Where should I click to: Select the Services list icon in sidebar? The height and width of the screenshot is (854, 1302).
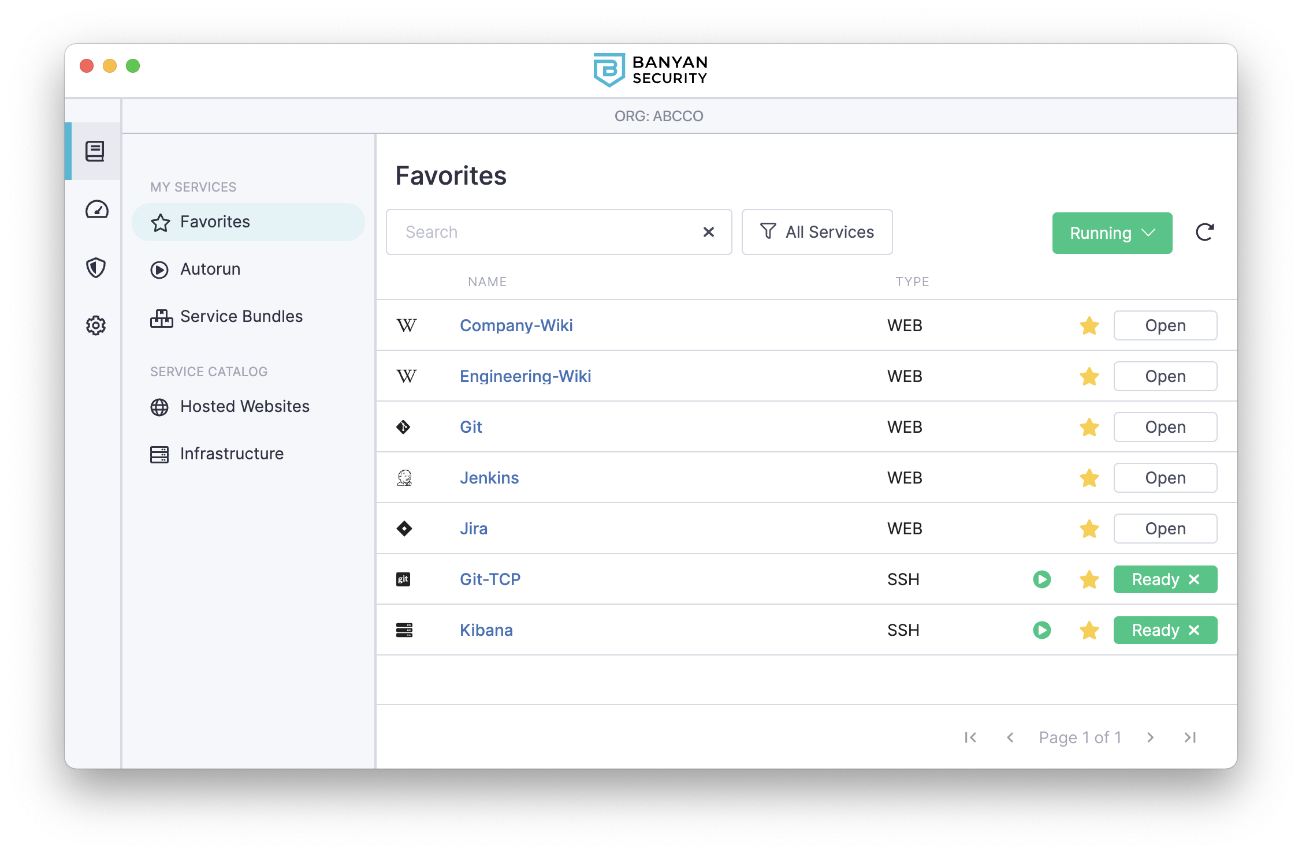tap(94, 151)
